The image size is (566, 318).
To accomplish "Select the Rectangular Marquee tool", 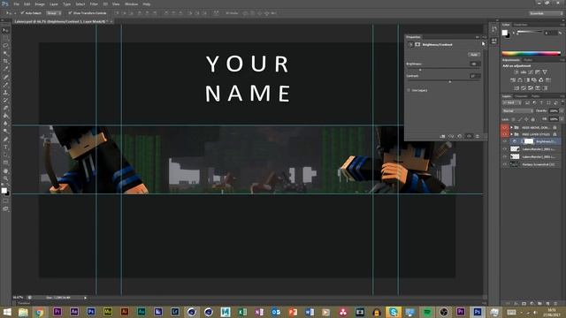I will coord(5,38).
